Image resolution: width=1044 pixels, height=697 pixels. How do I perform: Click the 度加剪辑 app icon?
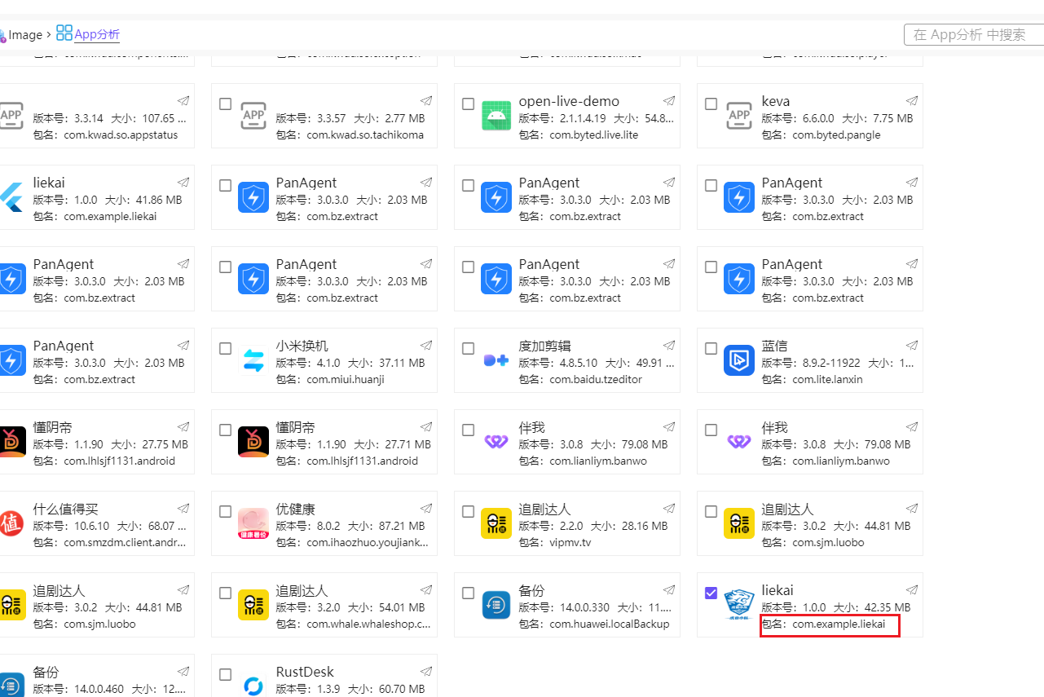click(496, 360)
